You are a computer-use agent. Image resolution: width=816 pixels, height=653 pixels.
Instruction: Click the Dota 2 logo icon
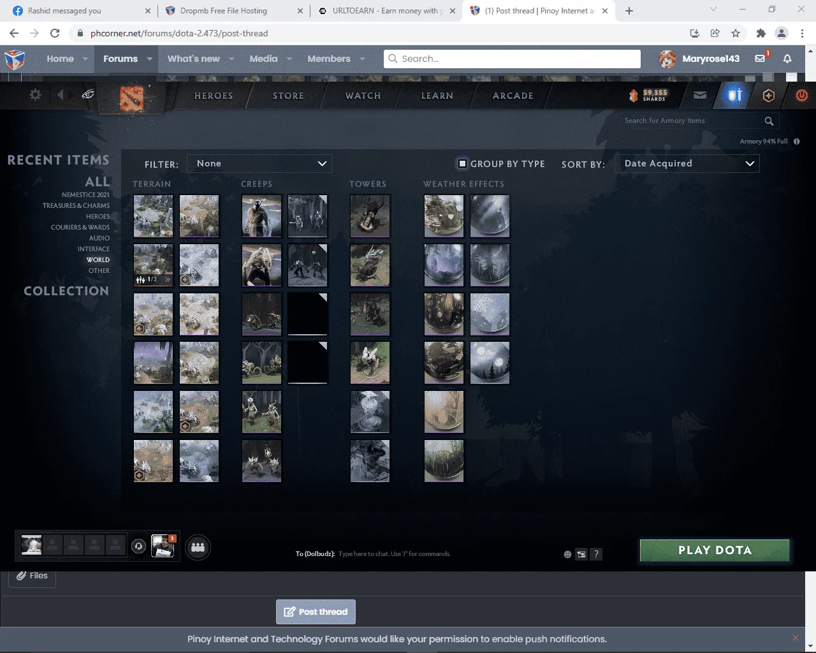(132, 98)
